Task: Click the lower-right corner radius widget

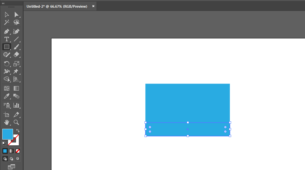Action: [x=225, y=132]
